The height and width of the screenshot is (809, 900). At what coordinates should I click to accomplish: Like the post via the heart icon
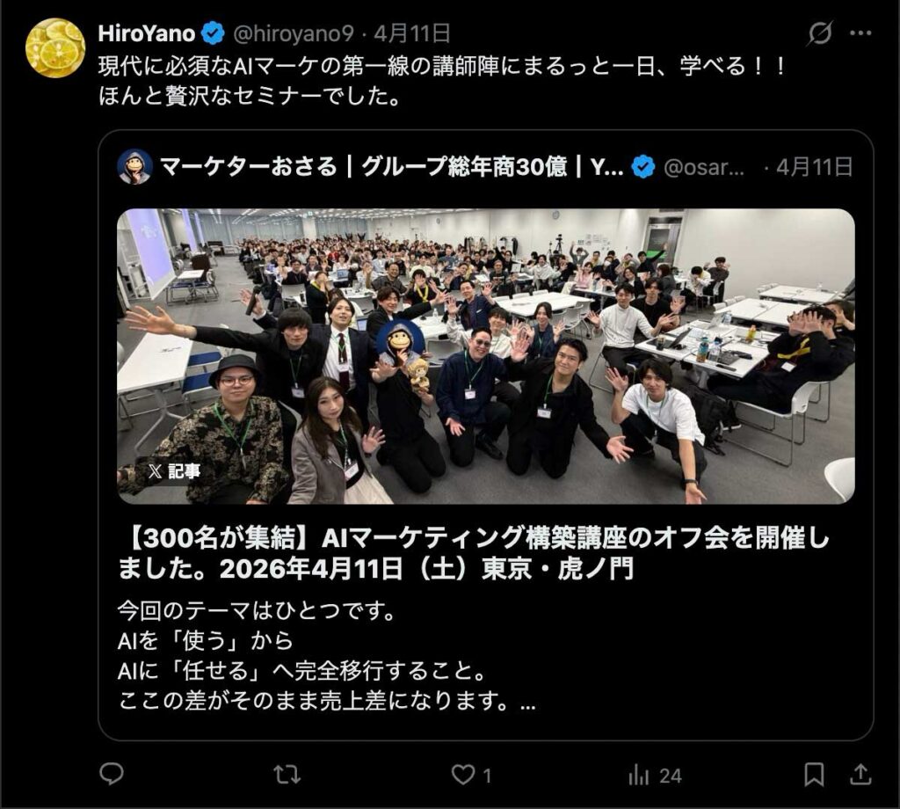462,775
